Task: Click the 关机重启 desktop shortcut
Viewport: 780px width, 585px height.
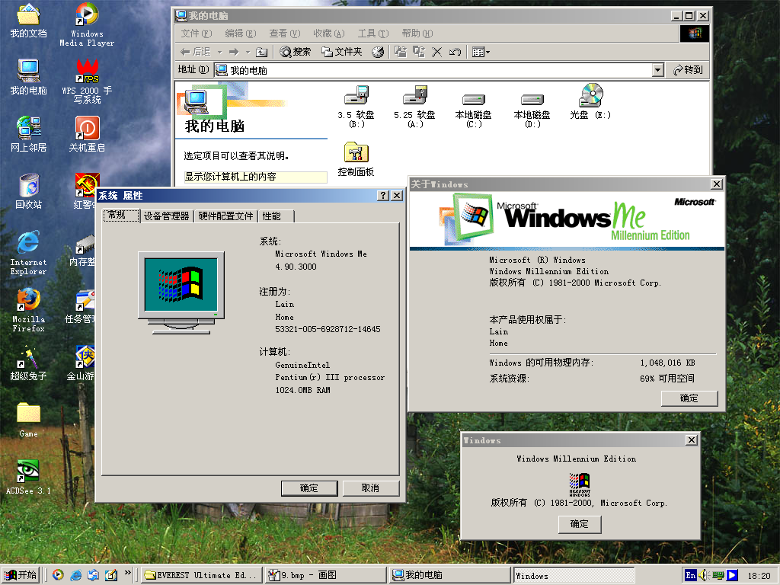Action: tap(87, 134)
